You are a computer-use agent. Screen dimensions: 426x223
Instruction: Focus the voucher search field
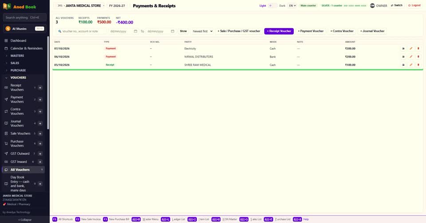81,31
